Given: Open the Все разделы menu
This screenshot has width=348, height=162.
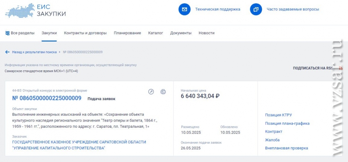Looking at the screenshot, I should [x=20, y=33].
